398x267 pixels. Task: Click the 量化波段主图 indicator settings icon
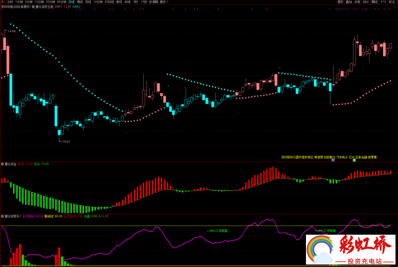click(x=33, y=7)
